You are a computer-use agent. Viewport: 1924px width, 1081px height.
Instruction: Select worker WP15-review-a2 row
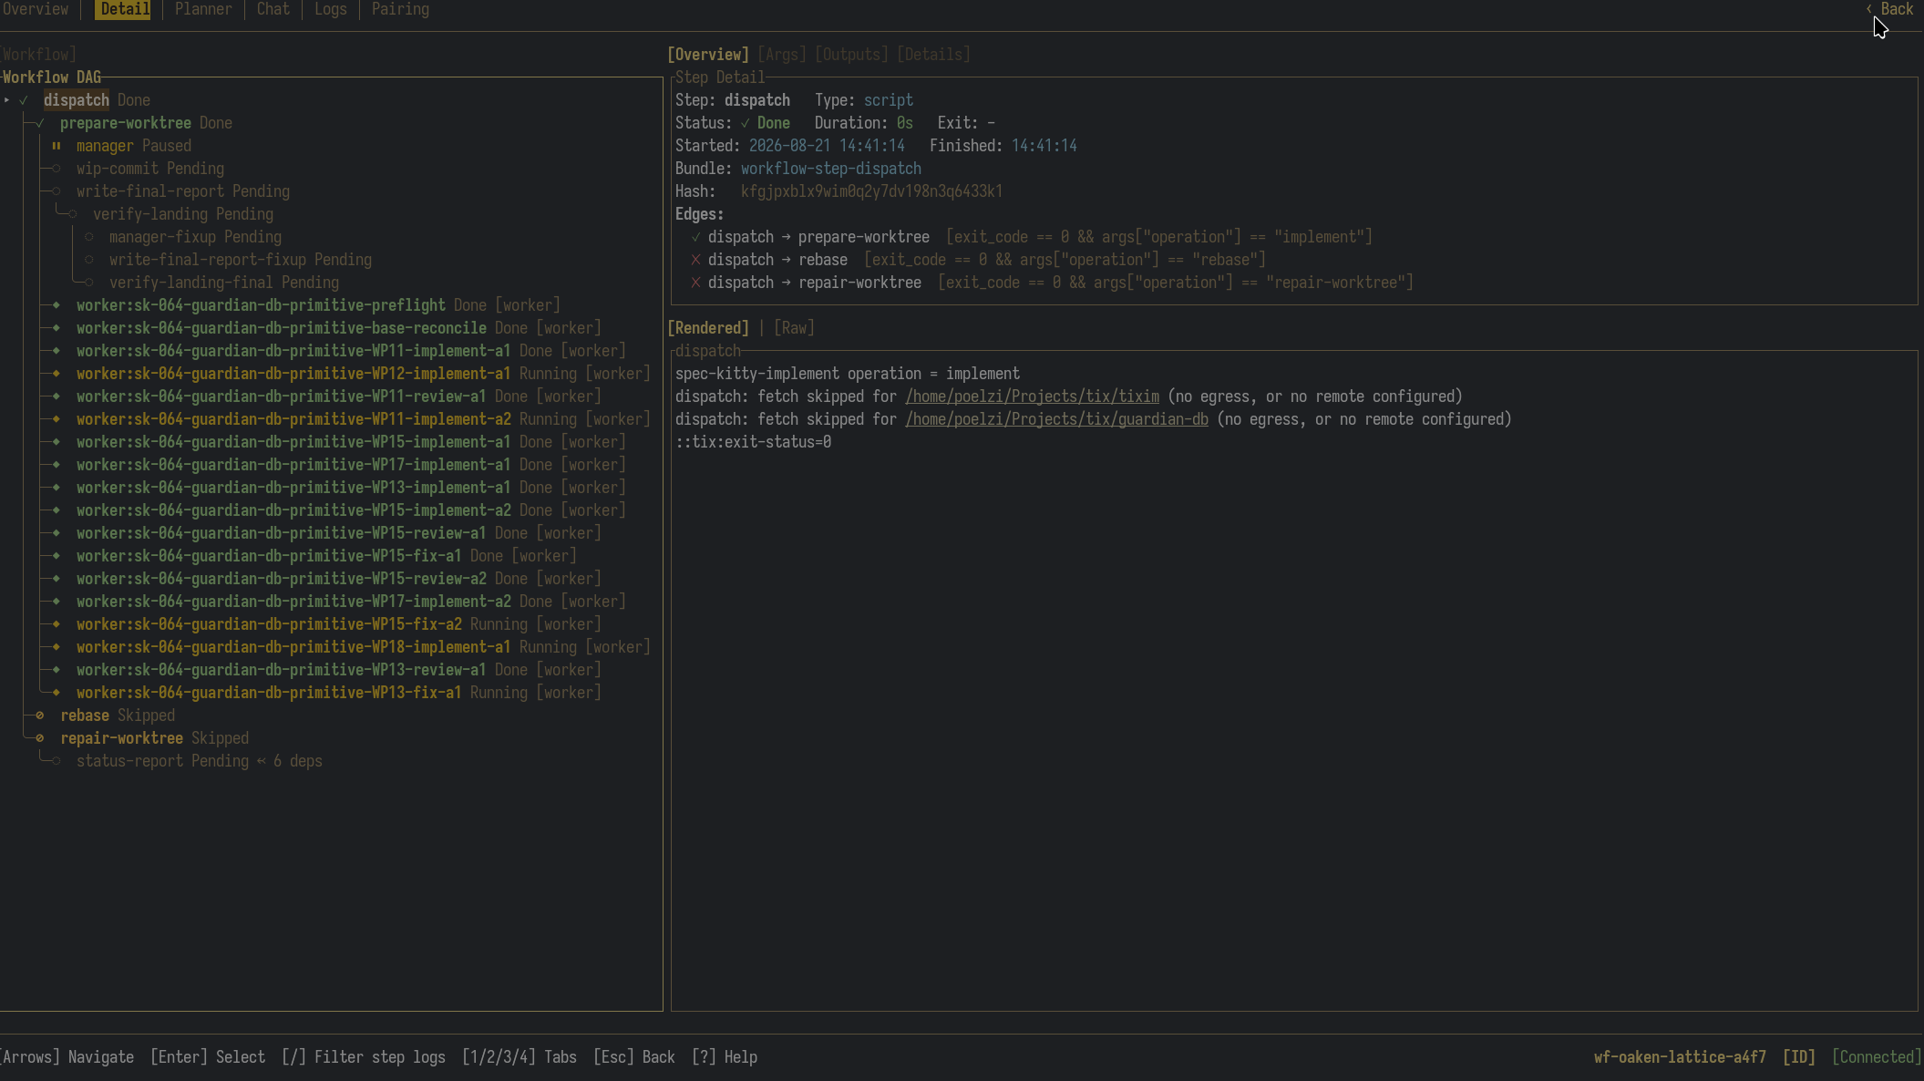tap(338, 579)
